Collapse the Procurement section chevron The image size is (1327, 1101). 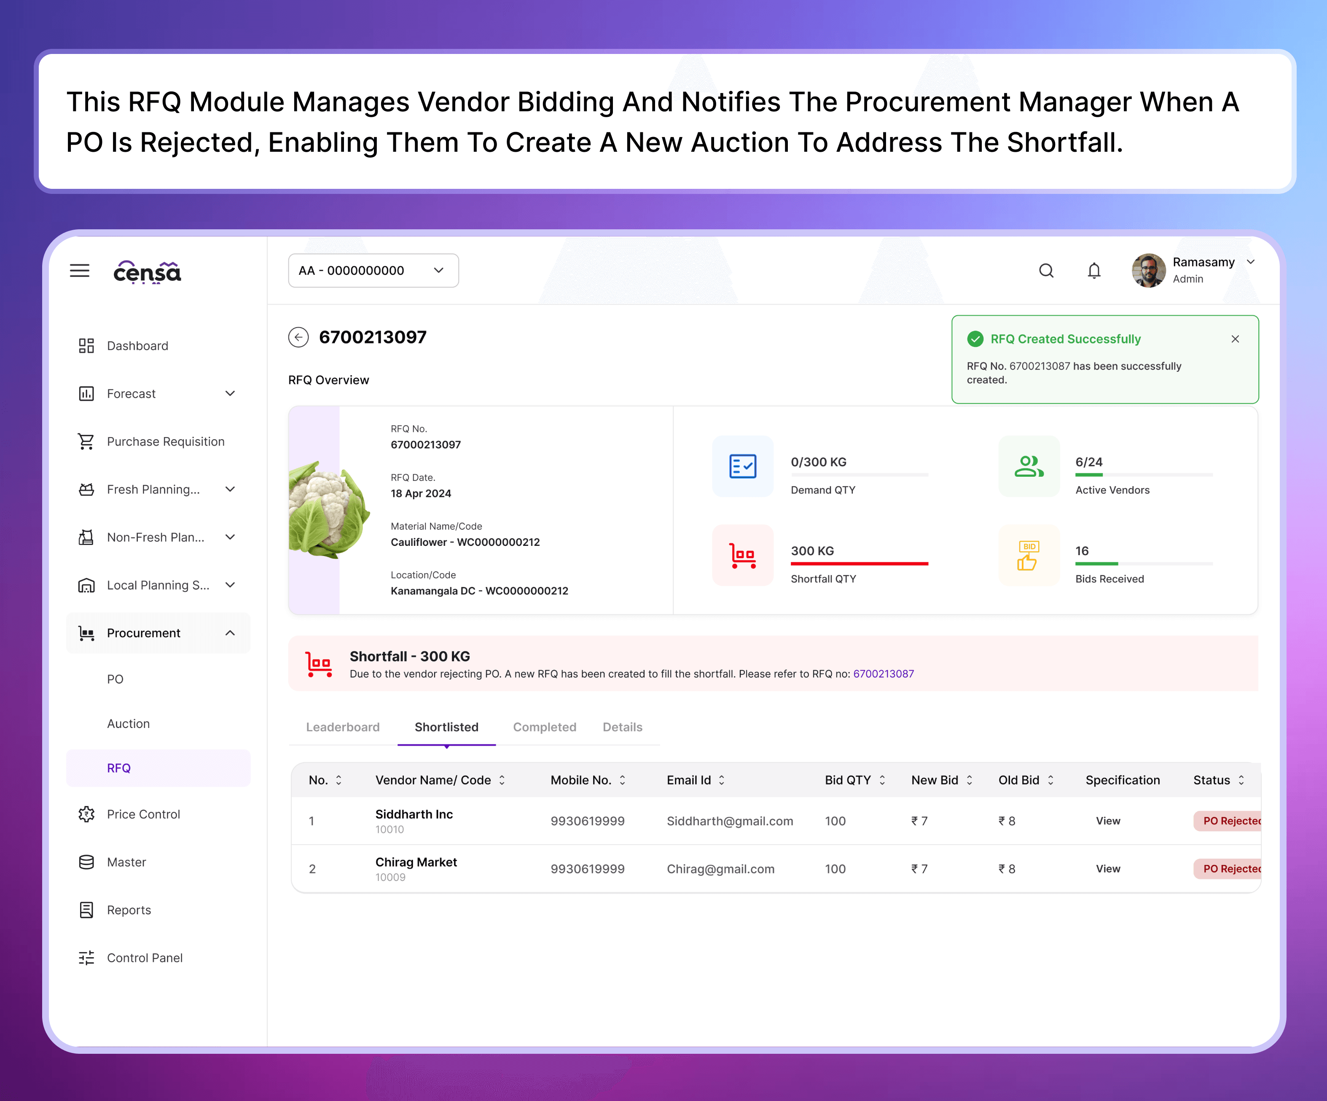230,633
